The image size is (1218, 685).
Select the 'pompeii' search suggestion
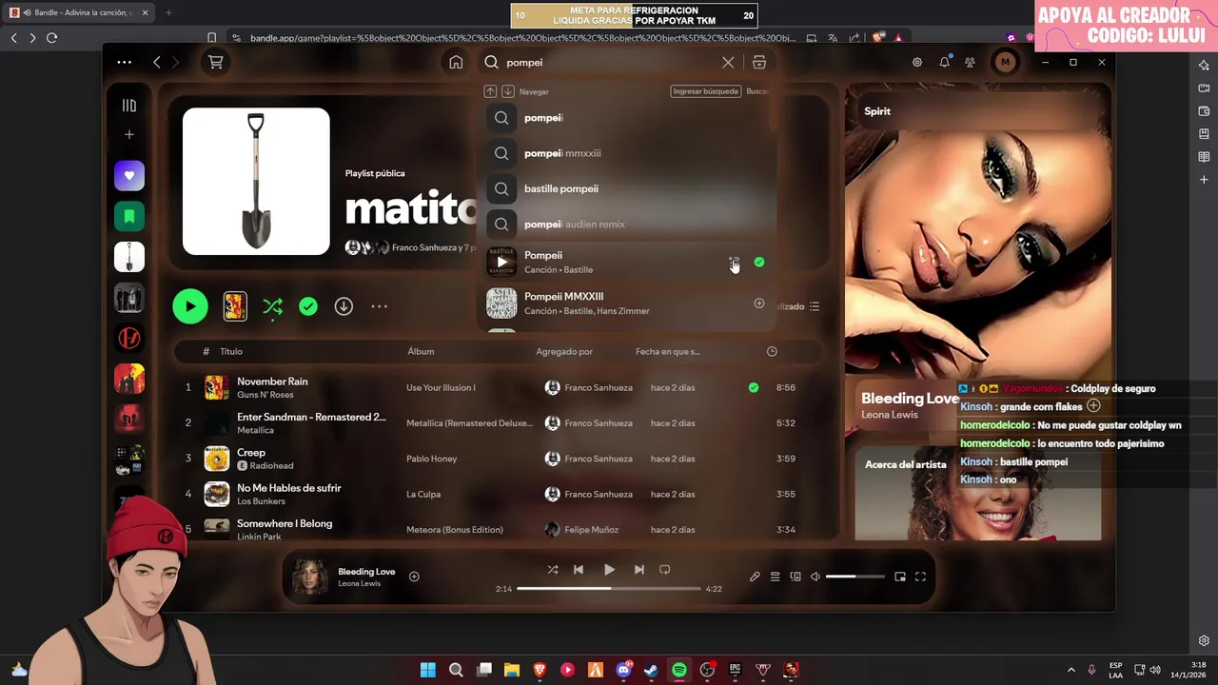tap(628, 118)
